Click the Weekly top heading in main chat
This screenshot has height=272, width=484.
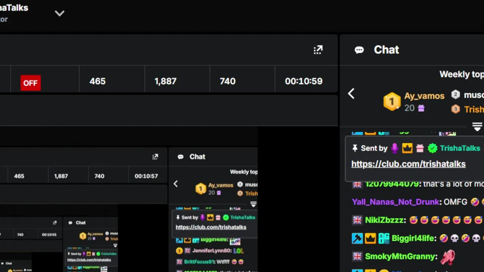coord(462,74)
